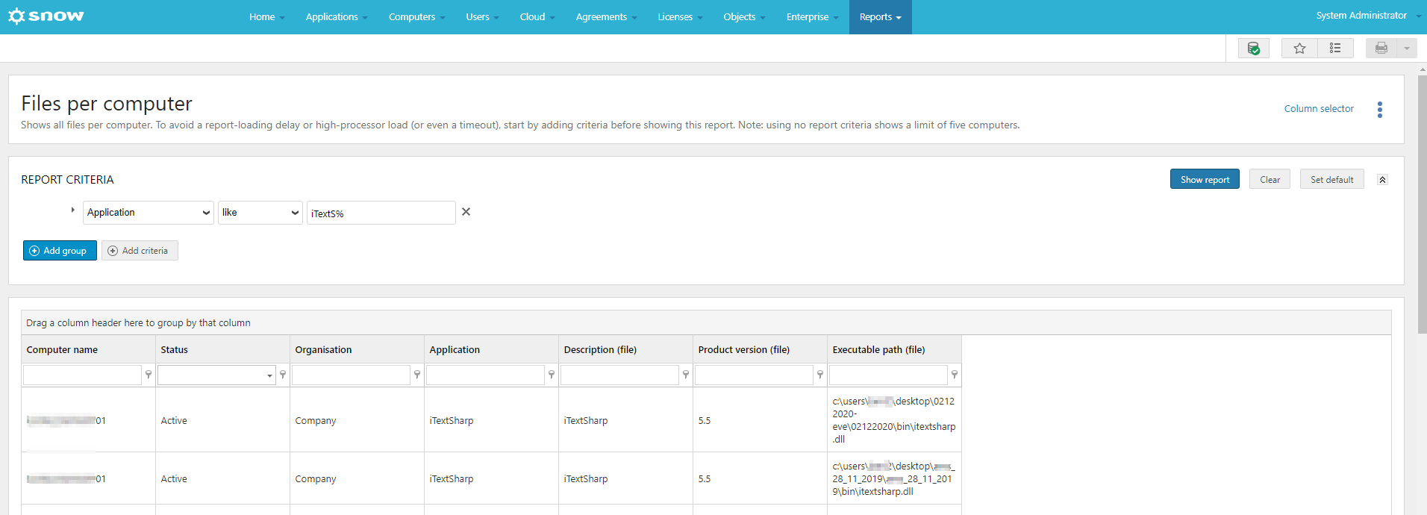Screen dimensions: 1427x515
Task: Click filter icon for Application column
Action: pos(552,375)
